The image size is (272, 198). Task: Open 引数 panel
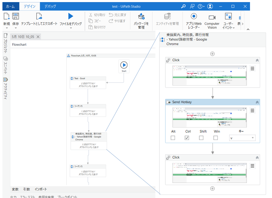click(27, 189)
